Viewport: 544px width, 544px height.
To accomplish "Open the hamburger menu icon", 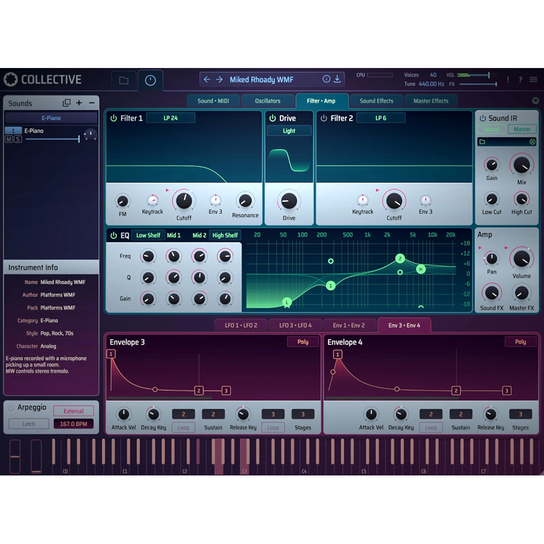I will [x=533, y=79].
